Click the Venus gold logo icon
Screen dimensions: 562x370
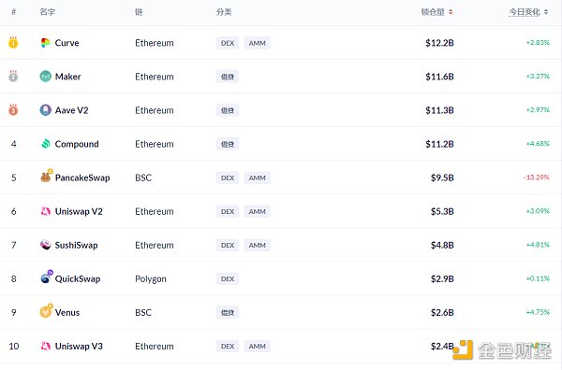tap(46, 311)
